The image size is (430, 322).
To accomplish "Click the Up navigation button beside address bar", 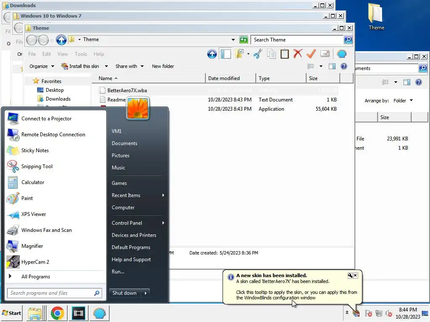I will point(61,40).
